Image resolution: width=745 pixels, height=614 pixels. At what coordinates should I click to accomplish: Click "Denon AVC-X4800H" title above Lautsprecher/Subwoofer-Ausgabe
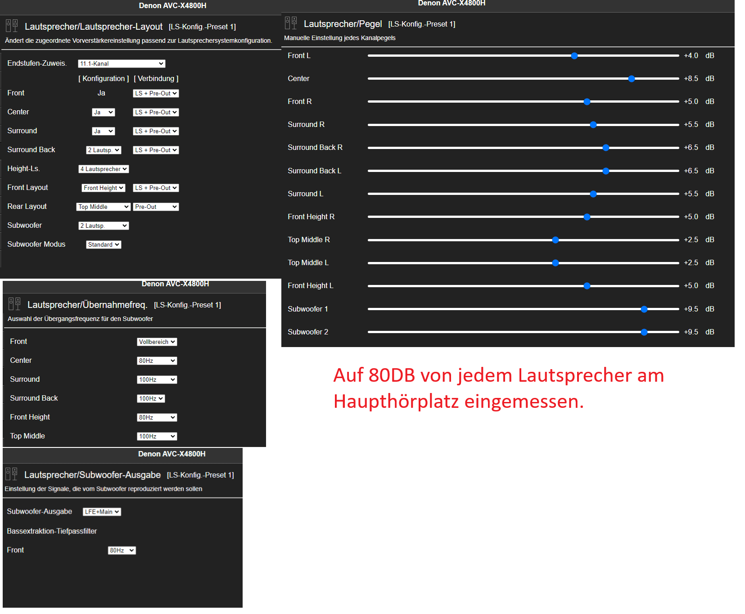coord(172,454)
